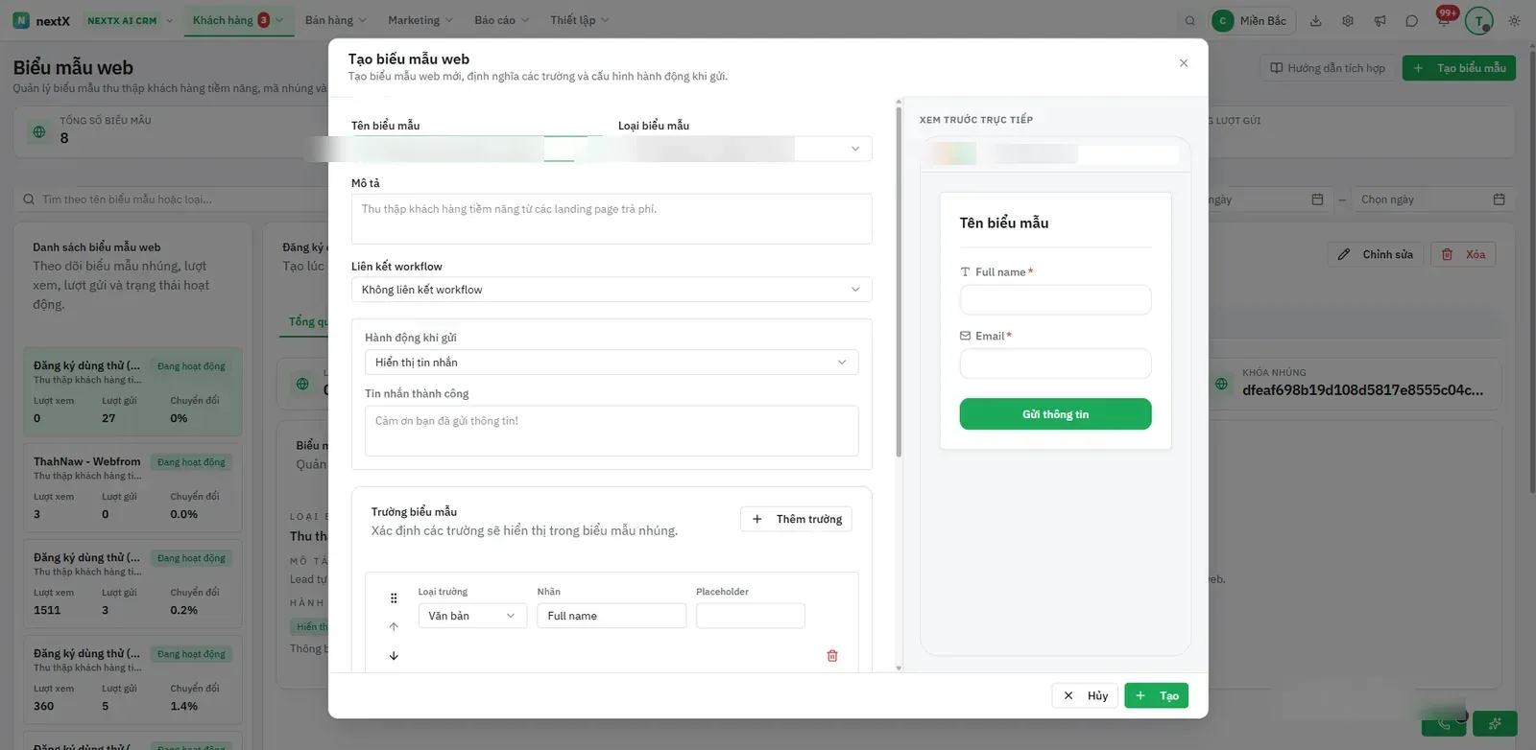Open the Bán hàng menu
The height and width of the screenshot is (750, 1536).
[336, 20]
